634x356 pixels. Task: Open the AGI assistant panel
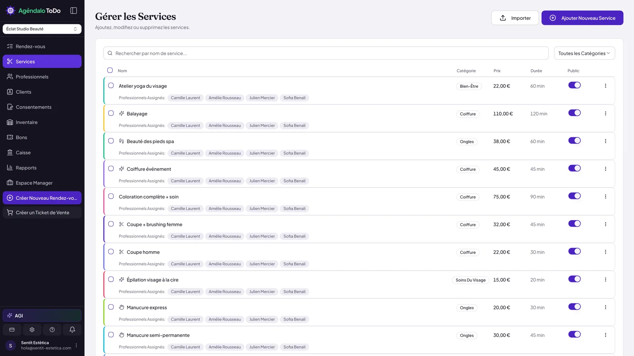pyautogui.click(x=42, y=316)
